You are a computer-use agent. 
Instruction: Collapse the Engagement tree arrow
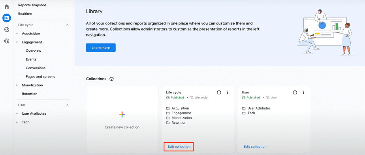pyautogui.click(x=17, y=42)
